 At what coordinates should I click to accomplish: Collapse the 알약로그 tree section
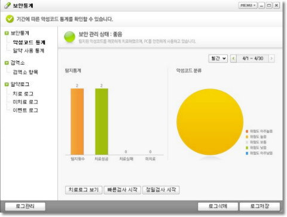click(7, 84)
